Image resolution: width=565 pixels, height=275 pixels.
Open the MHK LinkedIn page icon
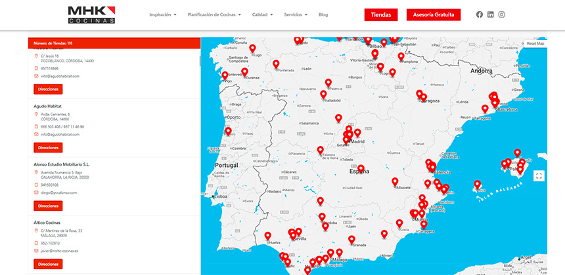pos(490,14)
